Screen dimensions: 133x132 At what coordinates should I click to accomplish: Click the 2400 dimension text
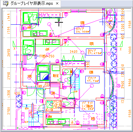point(74,52)
